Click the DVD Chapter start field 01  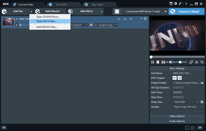(175, 78)
